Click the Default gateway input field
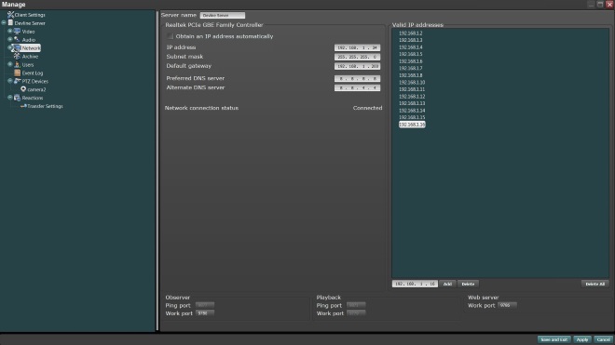615x345 pixels. pyautogui.click(x=357, y=66)
